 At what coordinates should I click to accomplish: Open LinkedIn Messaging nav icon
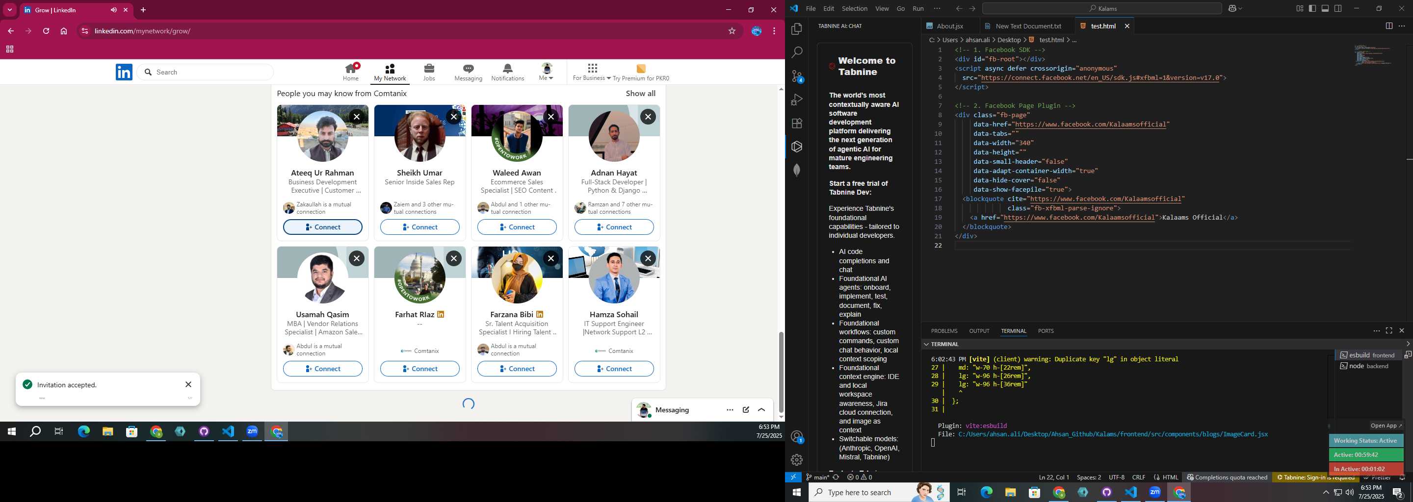pyautogui.click(x=468, y=72)
